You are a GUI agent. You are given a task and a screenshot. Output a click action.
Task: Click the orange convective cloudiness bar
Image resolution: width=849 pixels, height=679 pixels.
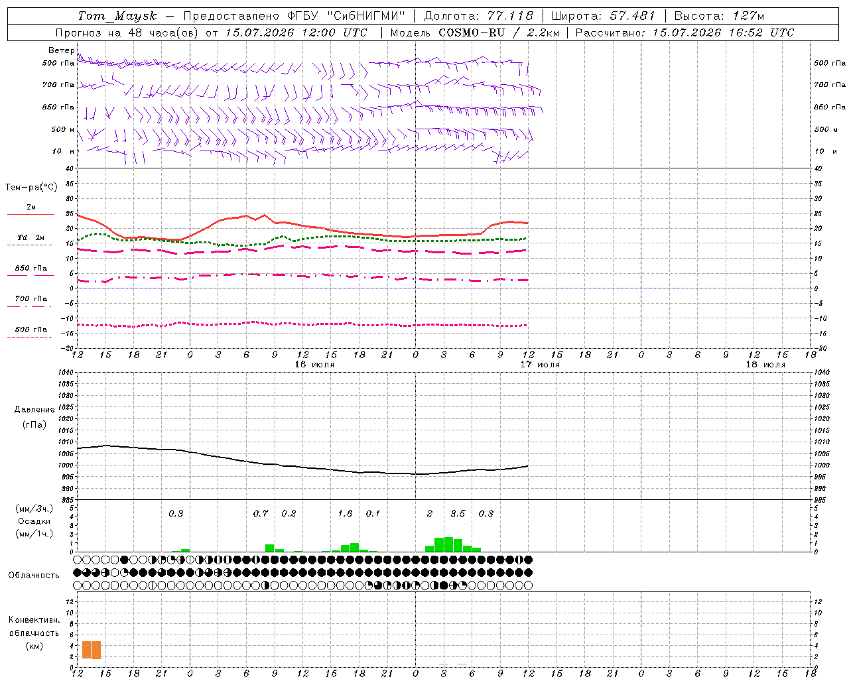pyautogui.click(x=92, y=650)
